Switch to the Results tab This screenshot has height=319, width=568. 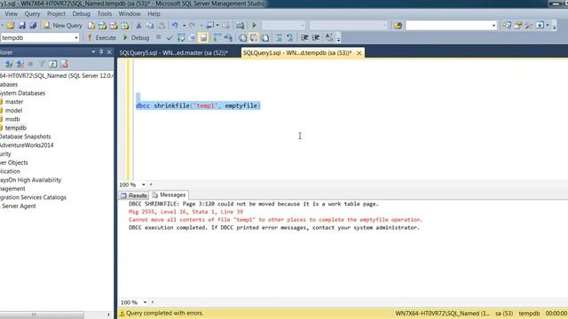click(133, 195)
